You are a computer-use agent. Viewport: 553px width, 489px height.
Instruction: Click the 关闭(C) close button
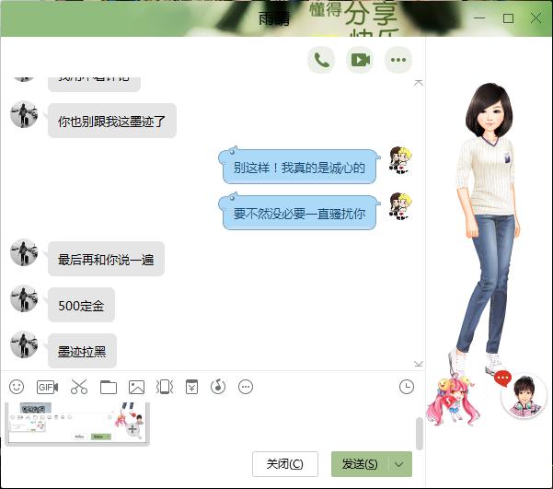285,464
